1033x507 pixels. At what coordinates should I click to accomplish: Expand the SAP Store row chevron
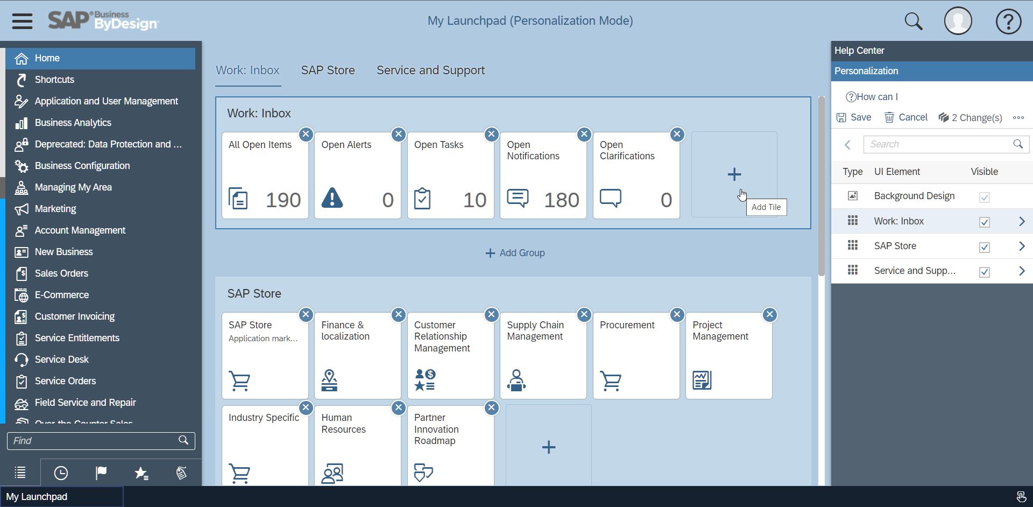1021,246
